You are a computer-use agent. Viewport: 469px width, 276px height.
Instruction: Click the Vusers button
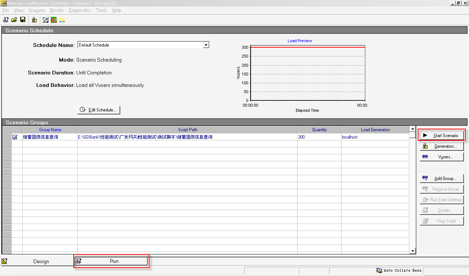tap(442, 157)
